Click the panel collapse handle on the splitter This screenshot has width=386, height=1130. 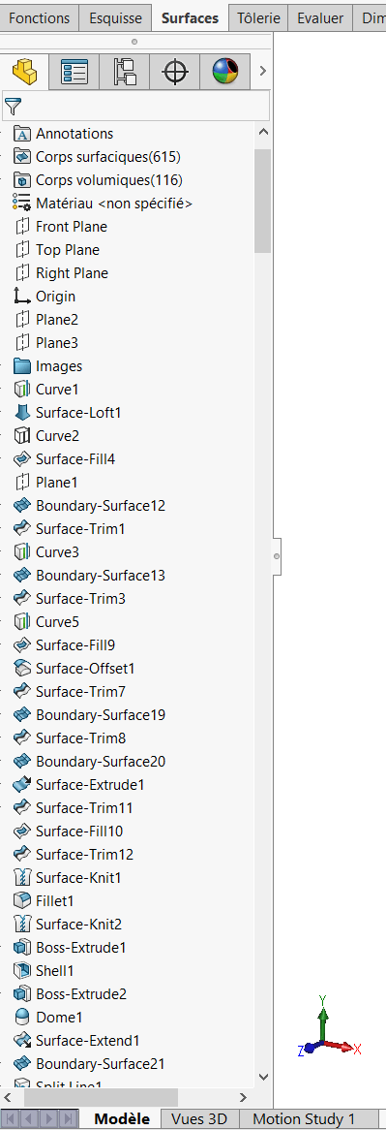277,555
